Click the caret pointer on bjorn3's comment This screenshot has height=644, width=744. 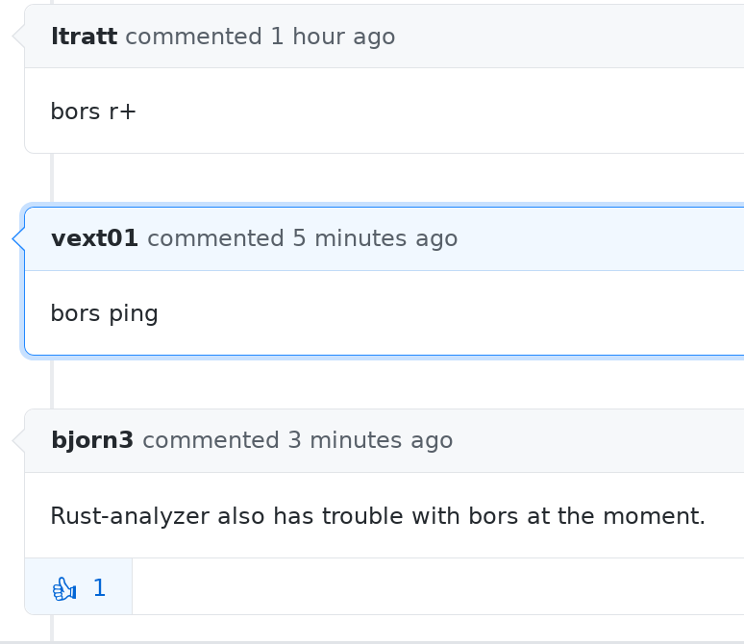click(18, 440)
